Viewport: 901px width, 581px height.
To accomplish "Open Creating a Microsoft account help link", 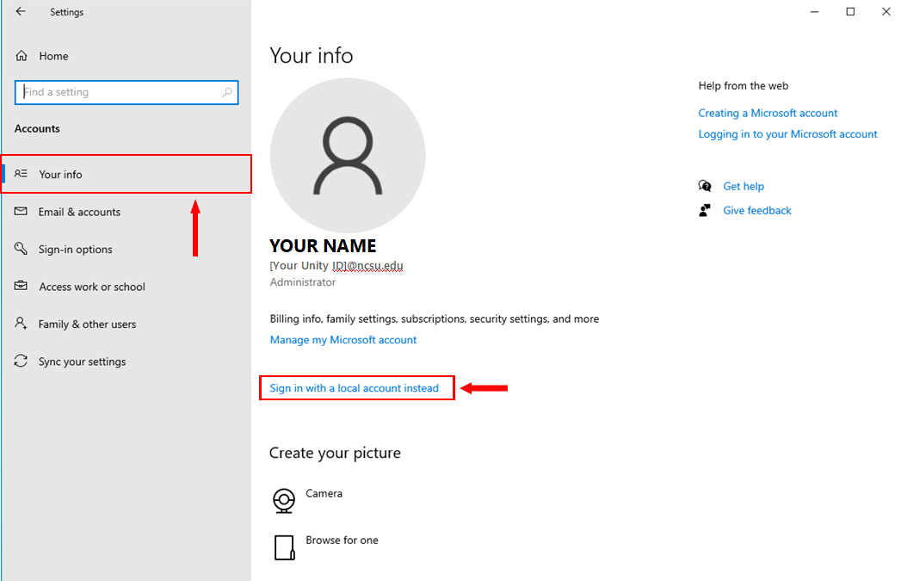I will click(768, 113).
